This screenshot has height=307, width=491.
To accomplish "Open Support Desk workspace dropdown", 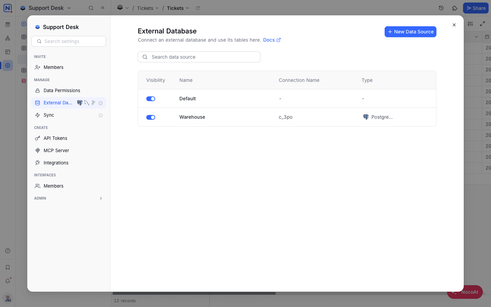I will [46, 8].
